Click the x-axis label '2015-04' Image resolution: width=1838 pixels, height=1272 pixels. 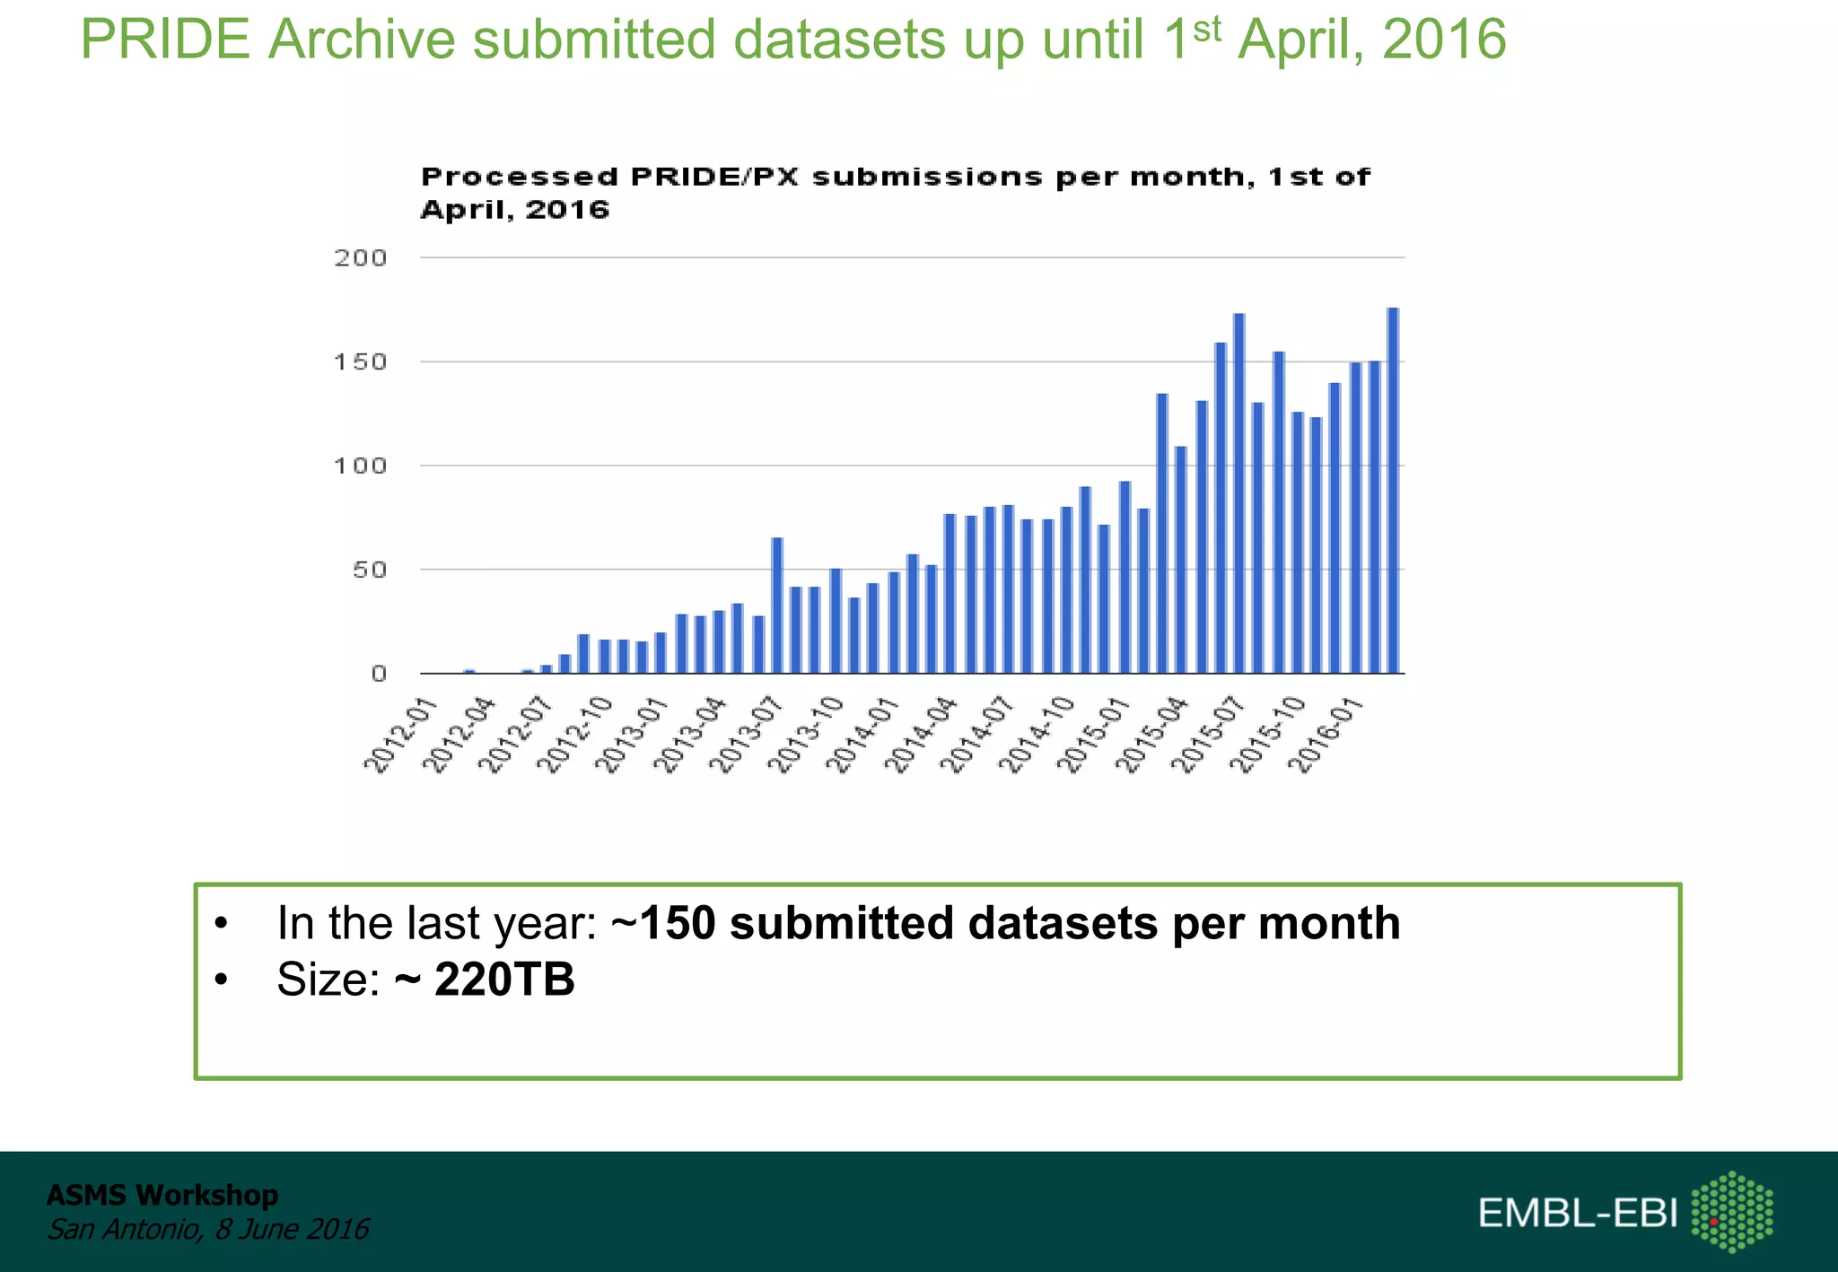(1153, 734)
